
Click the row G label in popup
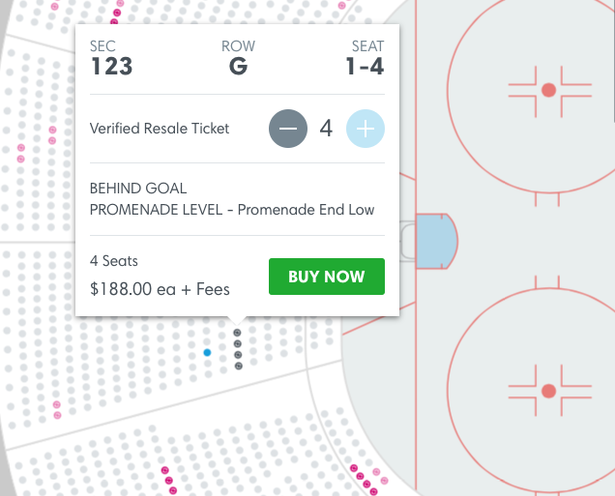[x=238, y=67]
